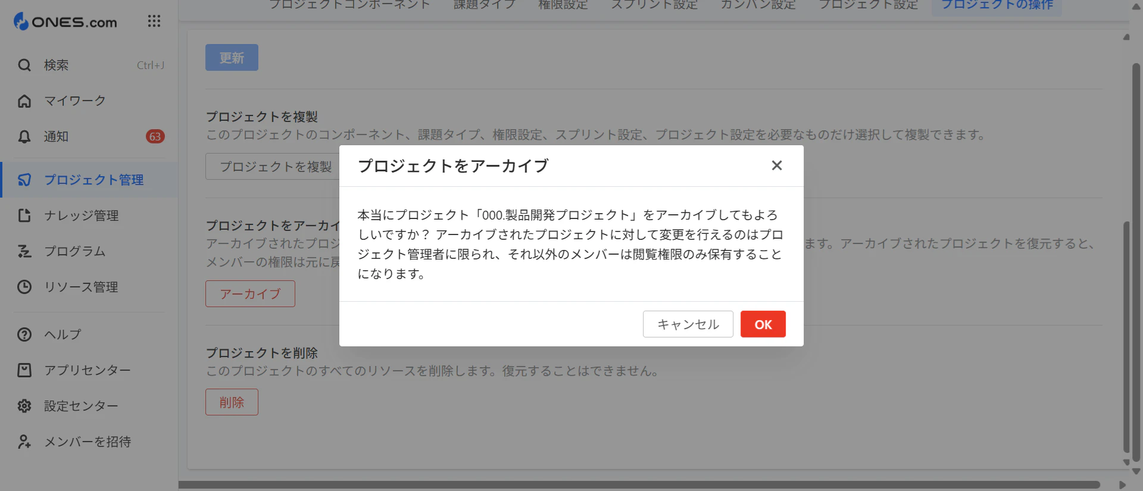The width and height of the screenshot is (1143, 491).
Task: Open the apps grid menu icon
Action: 154,21
